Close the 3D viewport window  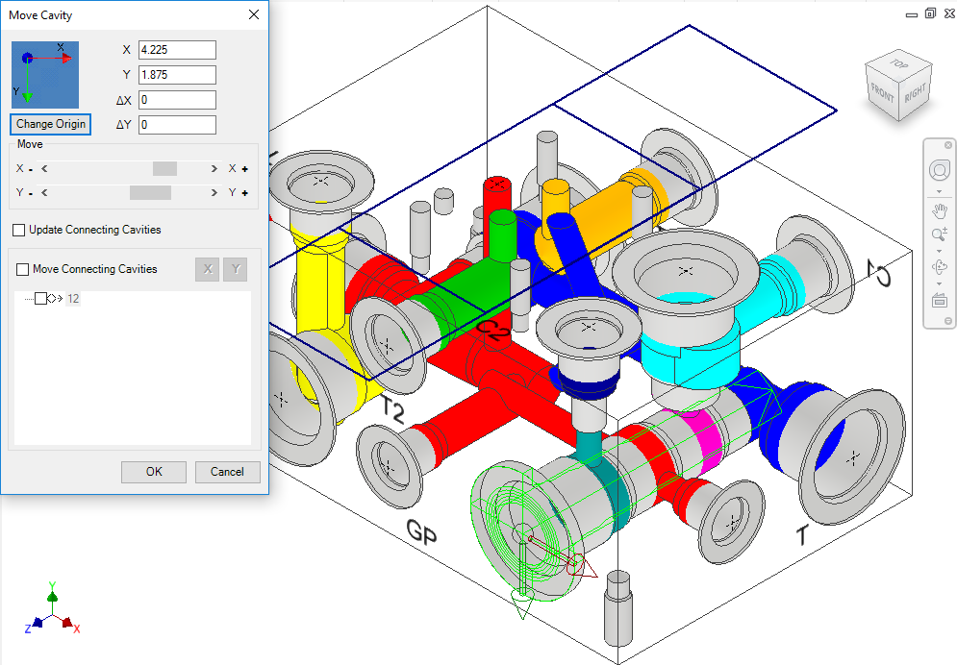949,13
